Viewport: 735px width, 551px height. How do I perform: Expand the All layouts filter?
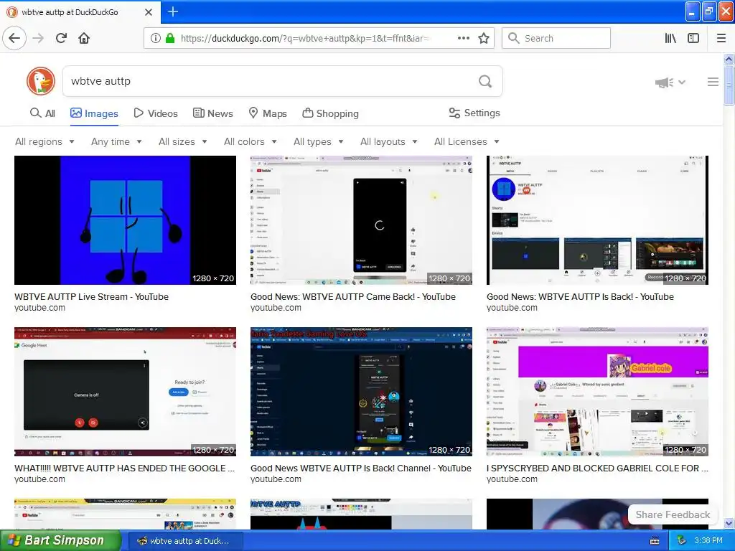pyautogui.click(x=388, y=141)
